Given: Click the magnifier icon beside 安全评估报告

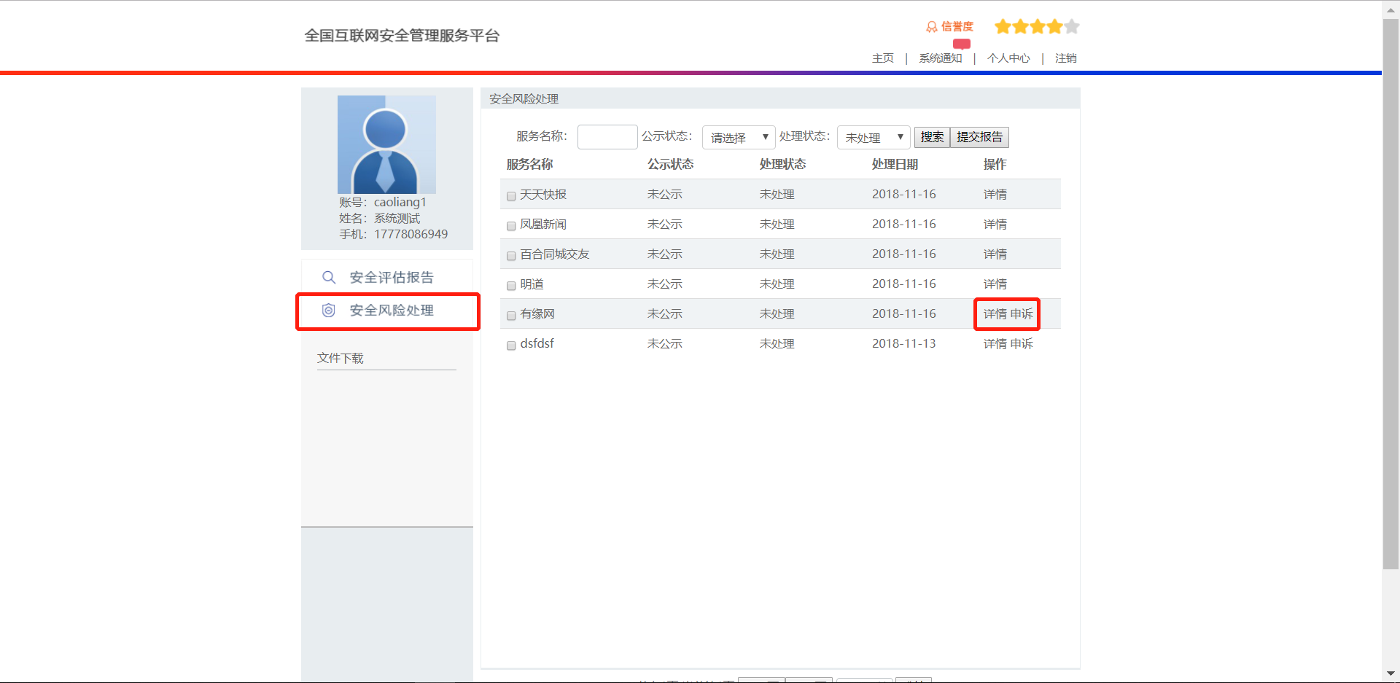Looking at the screenshot, I should click(x=329, y=278).
